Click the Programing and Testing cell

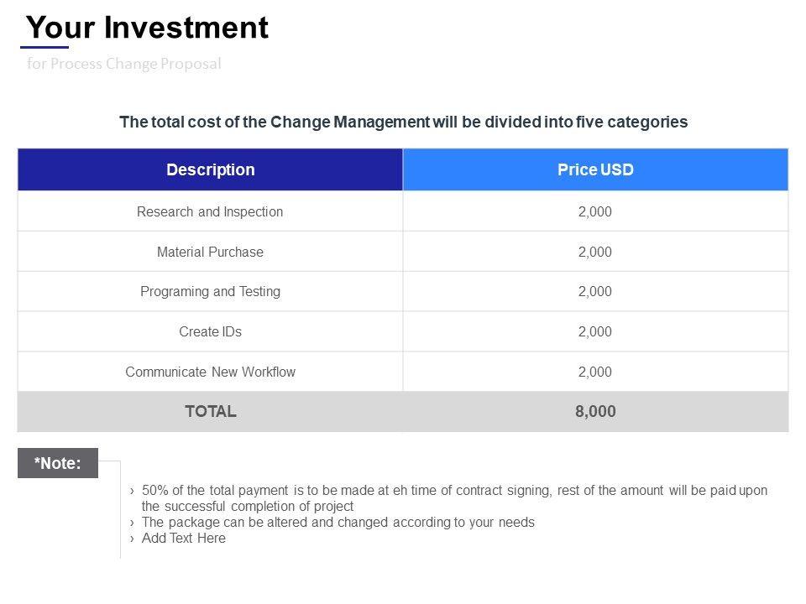click(x=210, y=292)
